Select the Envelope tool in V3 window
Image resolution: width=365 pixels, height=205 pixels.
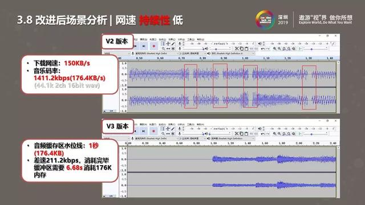coord(168,129)
